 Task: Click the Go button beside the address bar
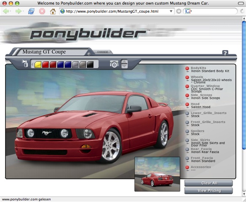coord(179,11)
